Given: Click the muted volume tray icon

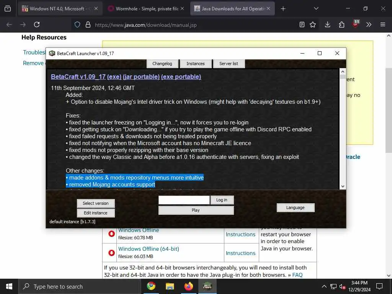Looking at the screenshot, I should tap(342, 286).
